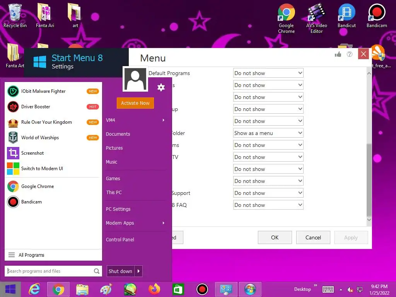The height and width of the screenshot is (297, 396).
Task: Select Fanta Ari folder on desktop
Action: coord(45,15)
